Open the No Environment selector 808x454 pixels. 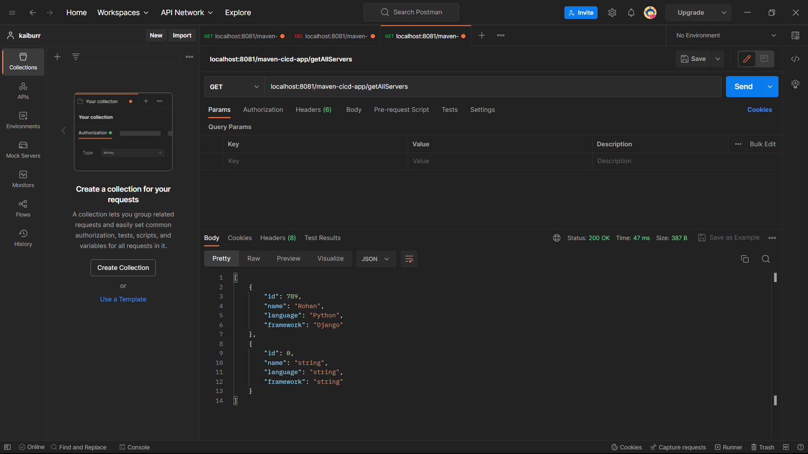pyautogui.click(x=724, y=35)
